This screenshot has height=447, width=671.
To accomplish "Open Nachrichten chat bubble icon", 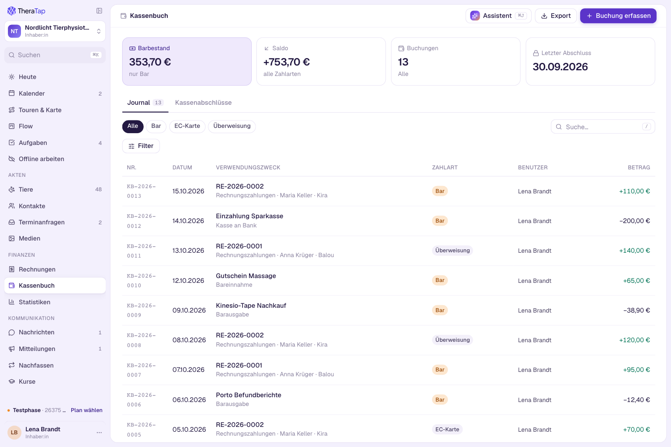I will tap(12, 332).
